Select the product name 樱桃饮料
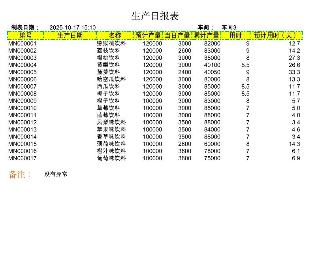Image resolution: width=316 pixels, height=277 pixels. [x=108, y=58]
